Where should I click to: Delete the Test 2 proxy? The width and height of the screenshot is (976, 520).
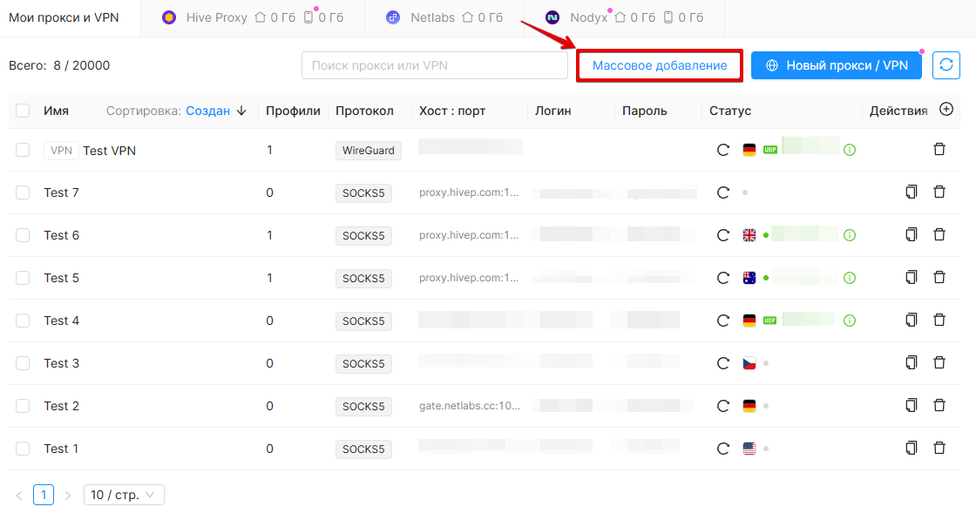pos(939,406)
